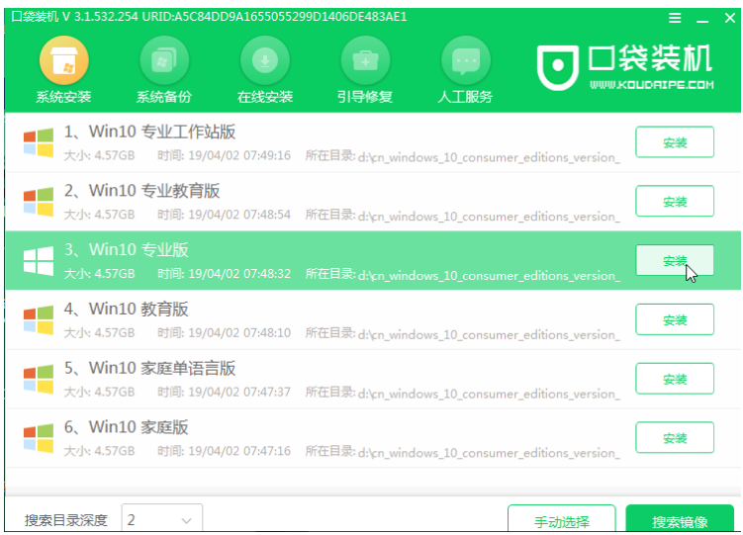
Task: Click the 手动选择 button
Action: 561,520
